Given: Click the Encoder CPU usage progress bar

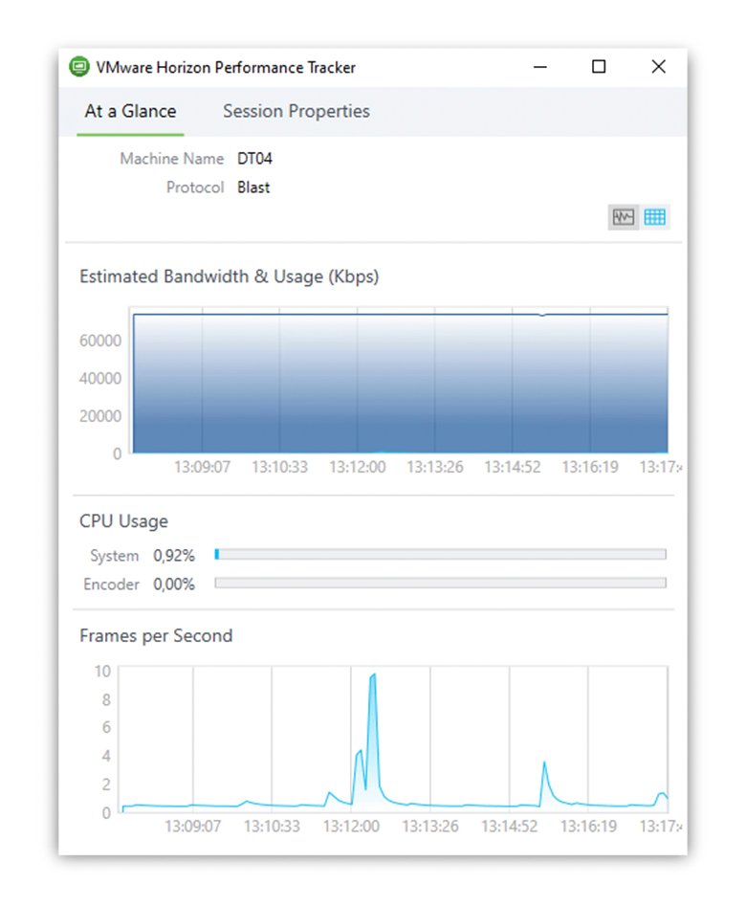Looking at the screenshot, I should (438, 583).
